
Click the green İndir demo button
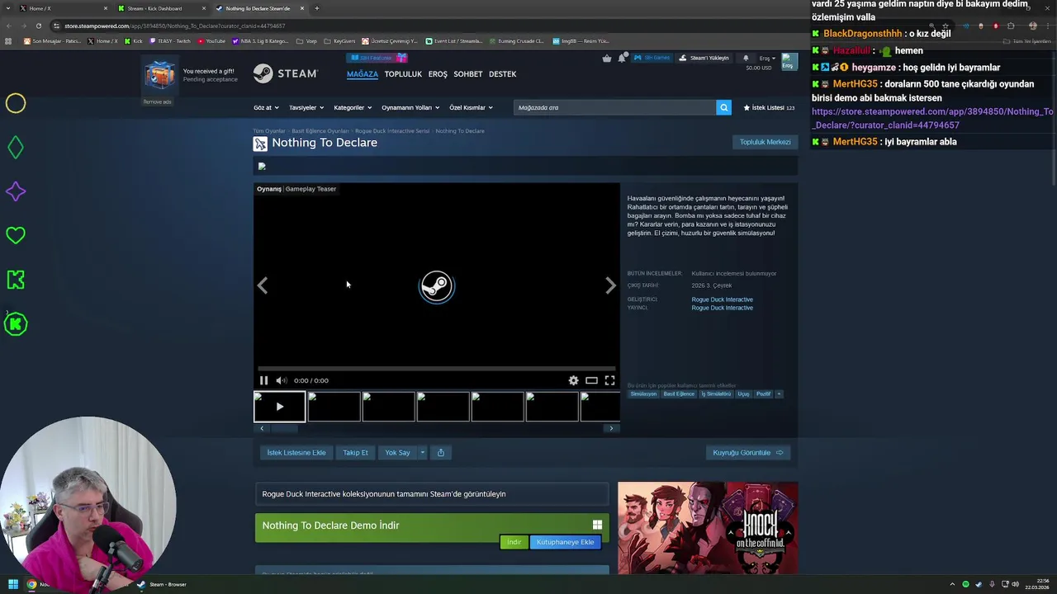click(514, 542)
